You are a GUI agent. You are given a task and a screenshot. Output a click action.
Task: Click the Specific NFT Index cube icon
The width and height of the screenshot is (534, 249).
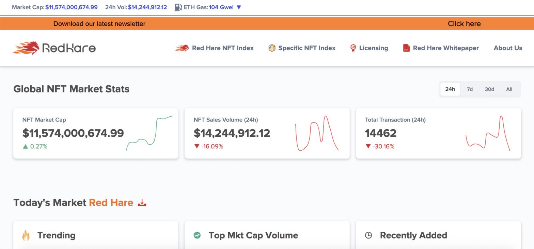(x=272, y=48)
